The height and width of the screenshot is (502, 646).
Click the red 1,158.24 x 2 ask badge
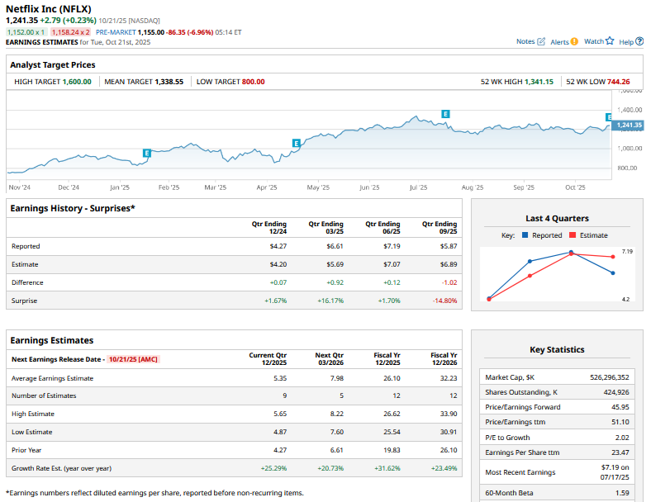coord(71,32)
